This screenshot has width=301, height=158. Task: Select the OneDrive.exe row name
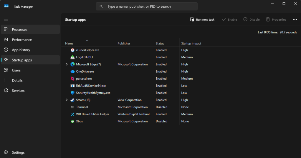85,71
